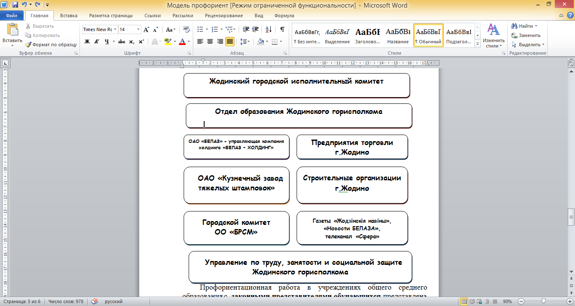575x306 pixels.
Task: Open the font size dropdown
Action: coord(138,29)
